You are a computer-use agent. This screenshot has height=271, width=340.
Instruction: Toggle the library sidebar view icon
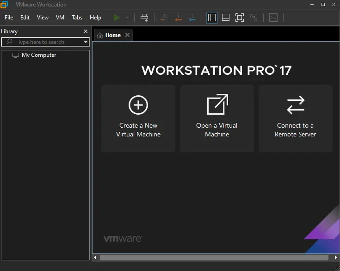(x=212, y=18)
